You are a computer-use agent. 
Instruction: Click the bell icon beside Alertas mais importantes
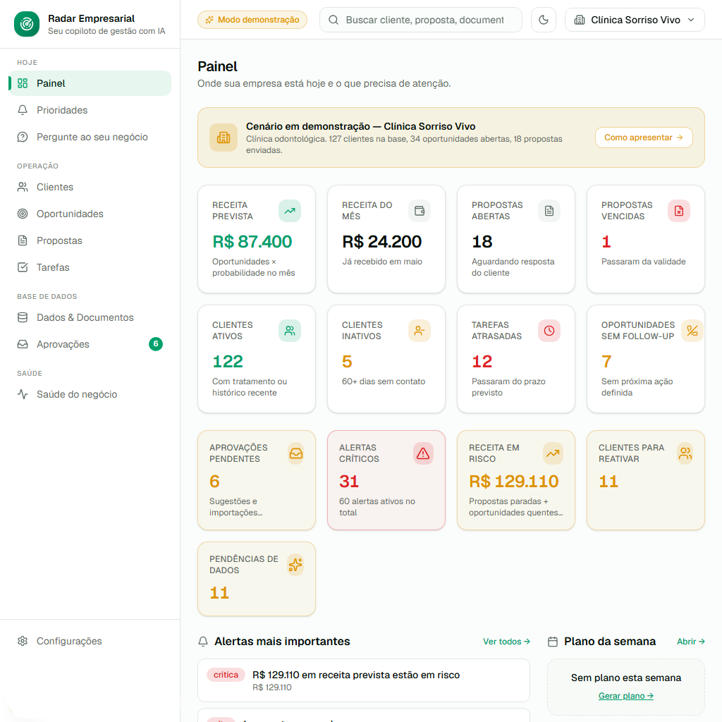point(203,642)
